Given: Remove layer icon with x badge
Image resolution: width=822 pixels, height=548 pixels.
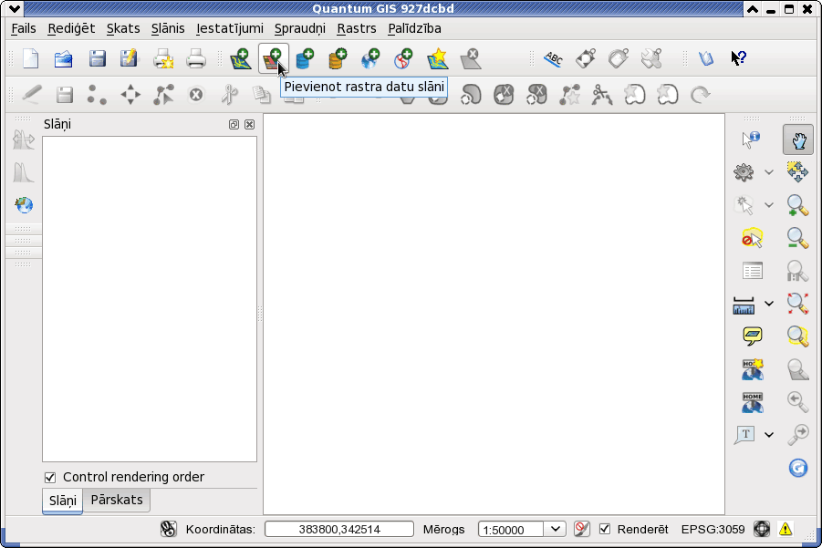Looking at the screenshot, I should pos(471,58).
